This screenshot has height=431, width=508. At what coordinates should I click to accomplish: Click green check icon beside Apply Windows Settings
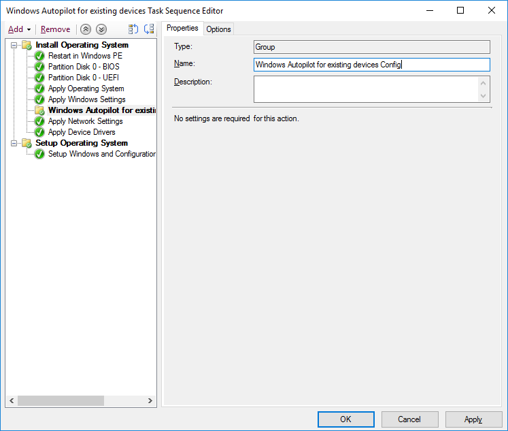(x=39, y=99)
